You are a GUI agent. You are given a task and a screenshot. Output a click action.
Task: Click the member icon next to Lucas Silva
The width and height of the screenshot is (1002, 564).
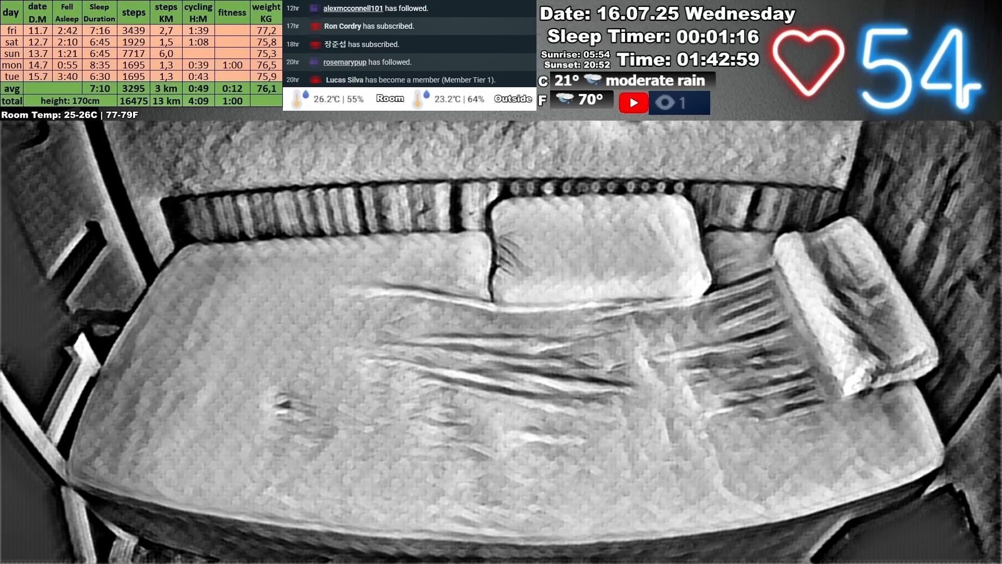[x=315, y=80]
